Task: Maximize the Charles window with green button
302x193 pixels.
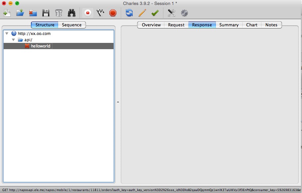Action: tap(17, 3)
